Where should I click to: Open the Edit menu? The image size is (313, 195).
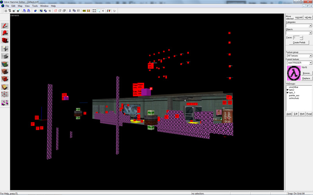coord(13,6)
